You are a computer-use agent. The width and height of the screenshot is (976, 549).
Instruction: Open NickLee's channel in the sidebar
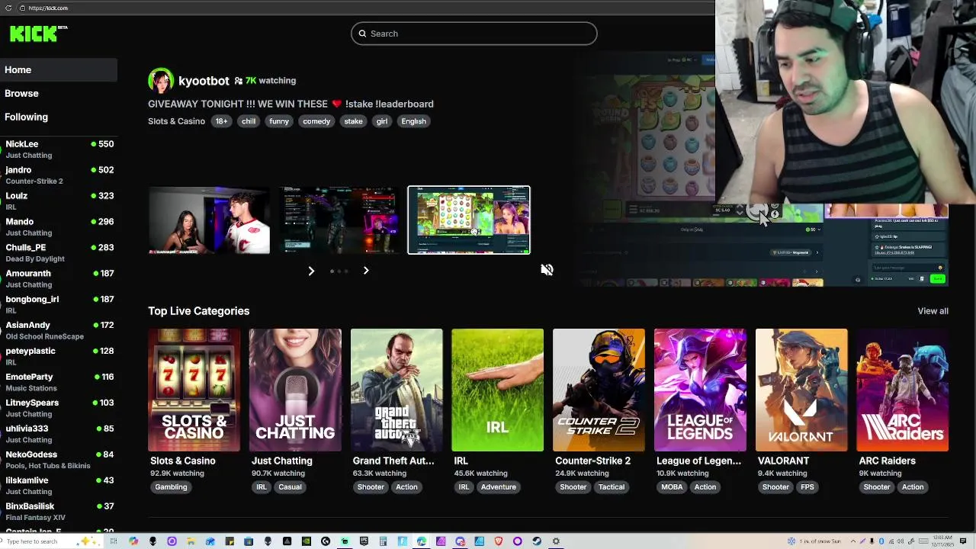click(59, 149)
